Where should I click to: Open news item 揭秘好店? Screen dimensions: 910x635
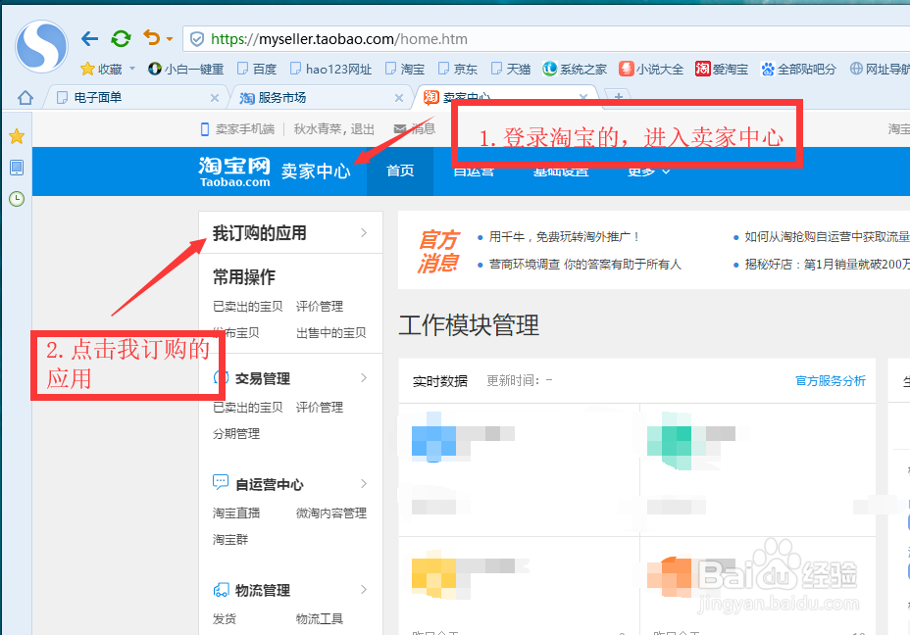coord(827,264)
